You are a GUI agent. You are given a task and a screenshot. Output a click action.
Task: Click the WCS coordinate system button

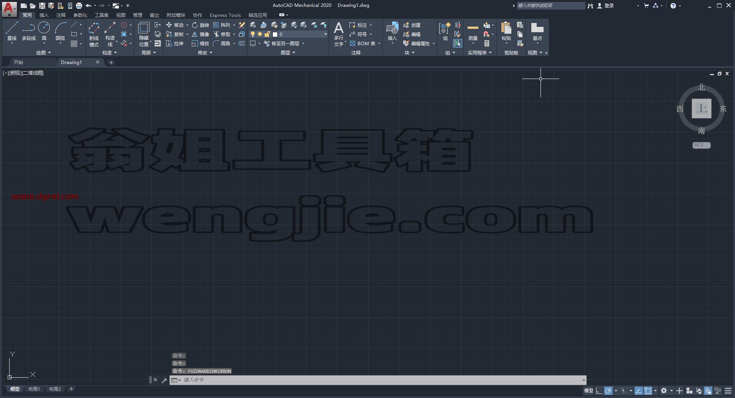pyautogui.click(x=701, y=145)
